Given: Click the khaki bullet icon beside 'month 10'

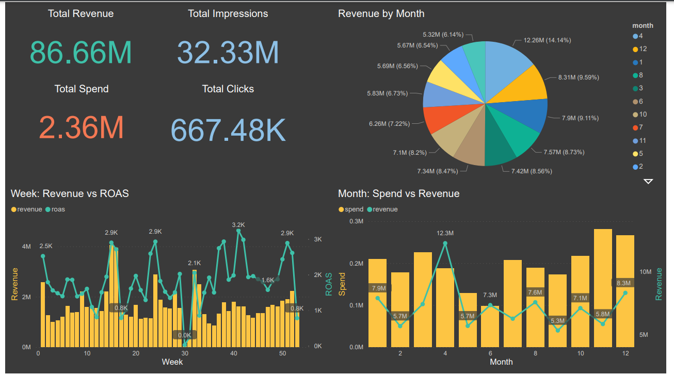Looking at the screenshot, I should (634, 113).
